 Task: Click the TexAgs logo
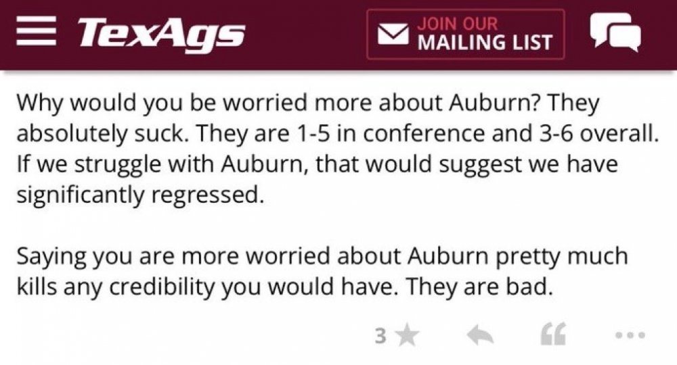pyautogui.click(x=160, y=34)
